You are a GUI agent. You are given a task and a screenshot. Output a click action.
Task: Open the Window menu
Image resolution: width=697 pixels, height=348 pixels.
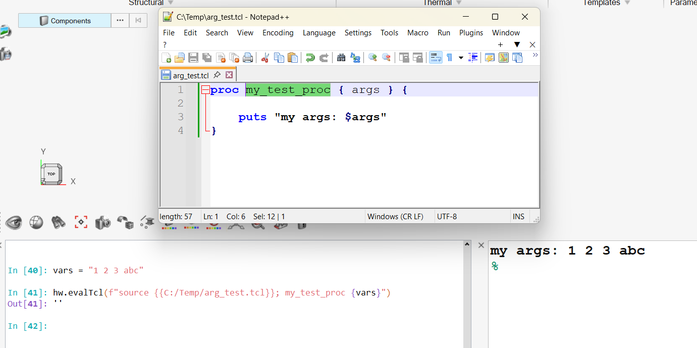pos(506,33)
